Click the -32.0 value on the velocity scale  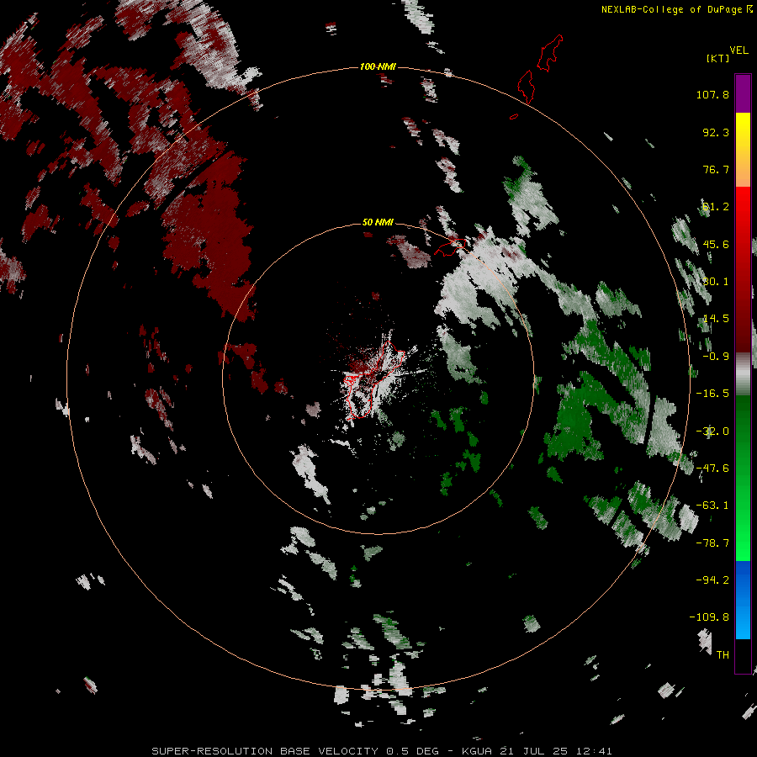[x=712, y=431]
